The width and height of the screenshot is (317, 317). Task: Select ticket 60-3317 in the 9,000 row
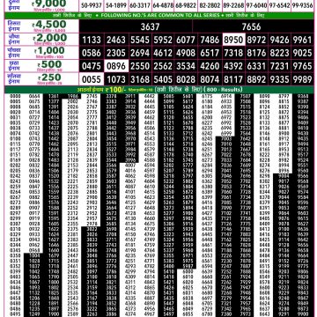click(140, 5)
